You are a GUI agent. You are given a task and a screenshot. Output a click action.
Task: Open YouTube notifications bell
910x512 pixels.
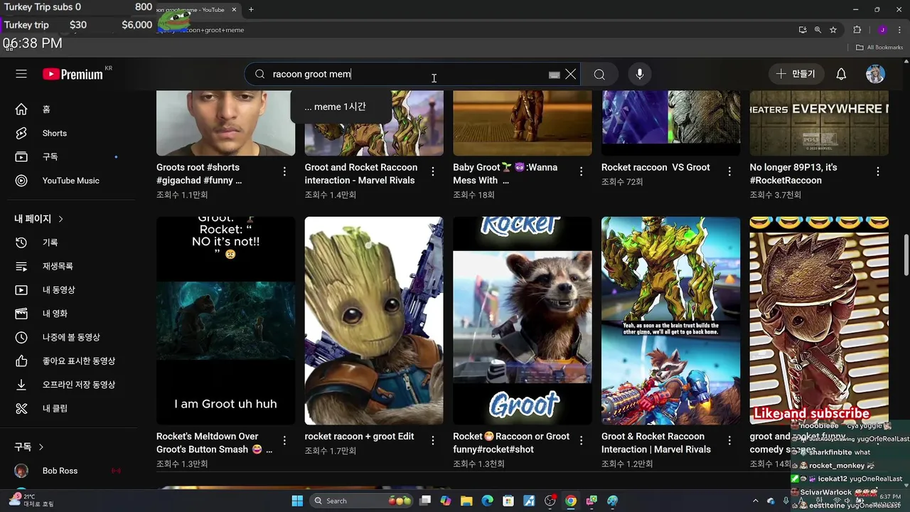click(x=841, y=74)
